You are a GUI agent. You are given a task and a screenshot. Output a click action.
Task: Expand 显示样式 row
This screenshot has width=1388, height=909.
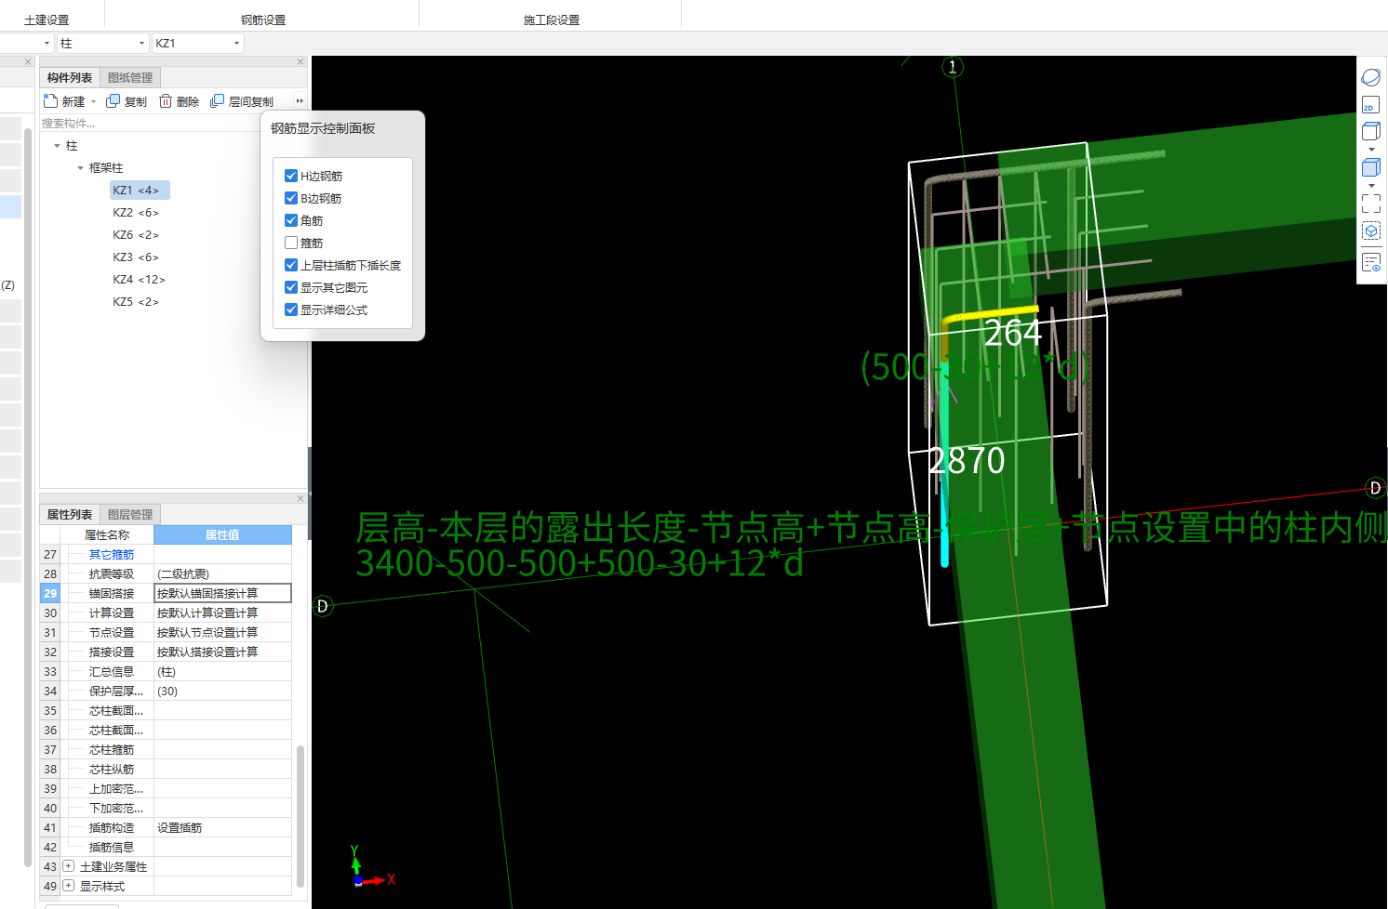pos(68,886)
